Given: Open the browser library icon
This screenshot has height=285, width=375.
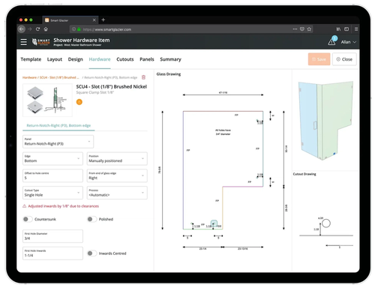Looking at the screenshot, I should pyautogui.click(x=338, y=29).
